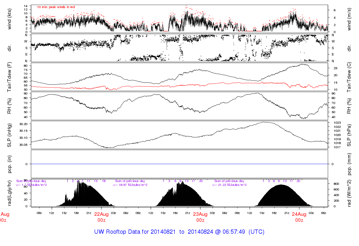Click the '18.97 MJoules/m^2' radiation sum value

(133, 185)
